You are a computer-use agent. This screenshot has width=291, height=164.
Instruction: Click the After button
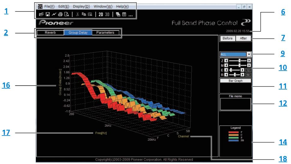point(243,38)
